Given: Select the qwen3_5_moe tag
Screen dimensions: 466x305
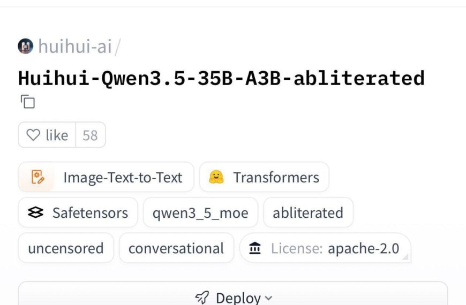Looking at the screenshot, I should (200, 213).
